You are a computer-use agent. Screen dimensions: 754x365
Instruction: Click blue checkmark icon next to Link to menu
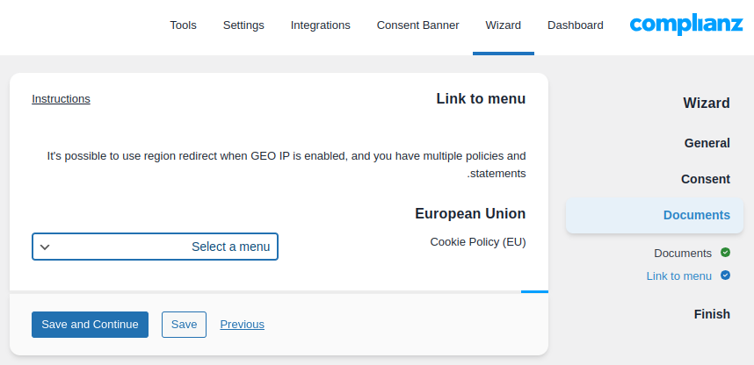click(725, 276)
